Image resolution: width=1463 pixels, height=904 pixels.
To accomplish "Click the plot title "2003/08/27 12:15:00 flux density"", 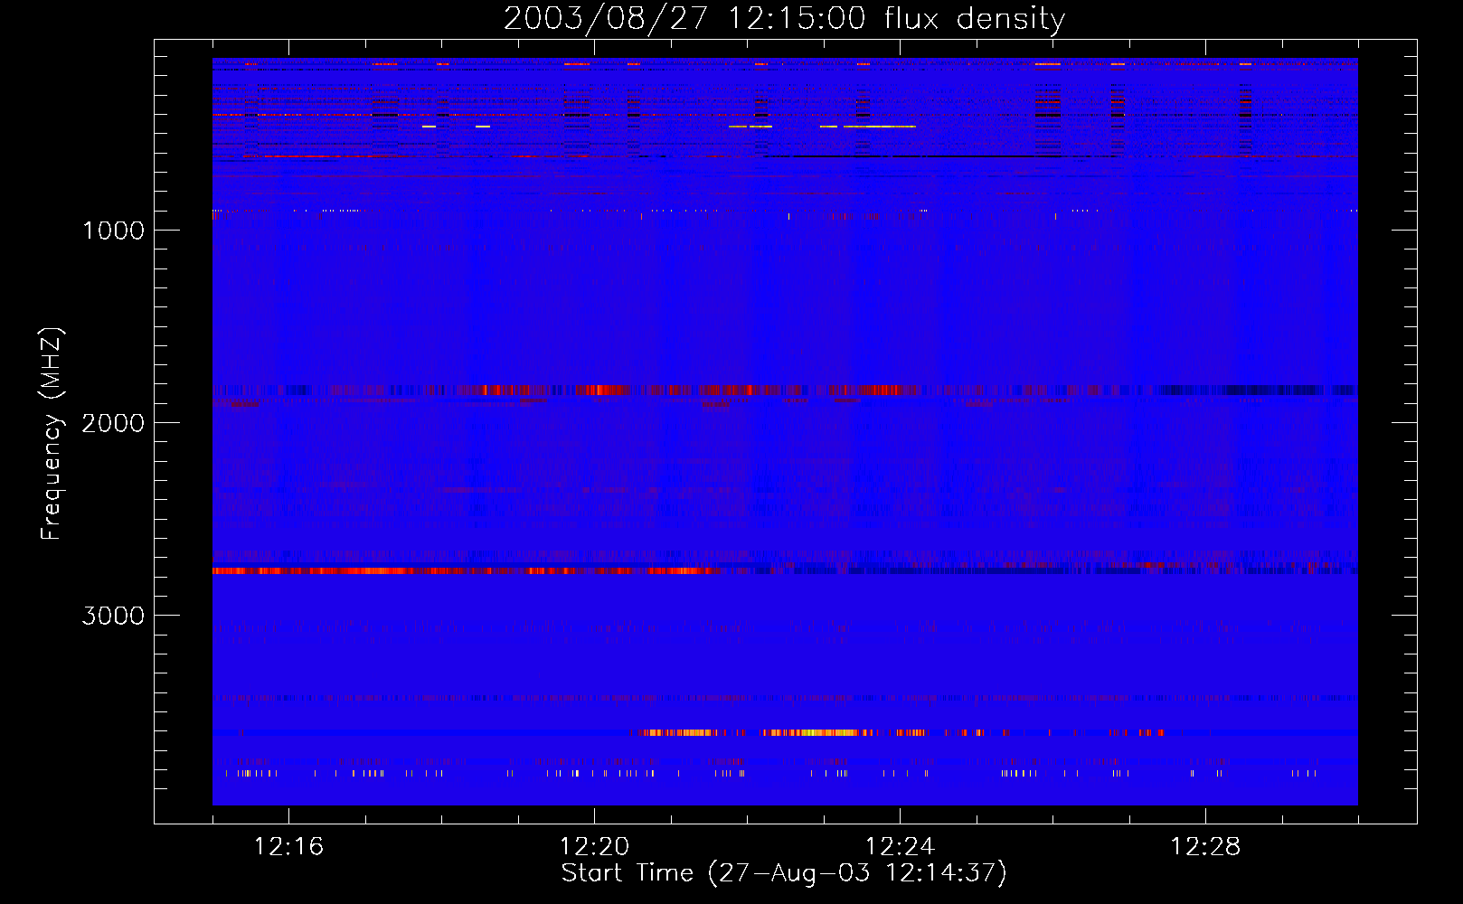I will point(784,19).
